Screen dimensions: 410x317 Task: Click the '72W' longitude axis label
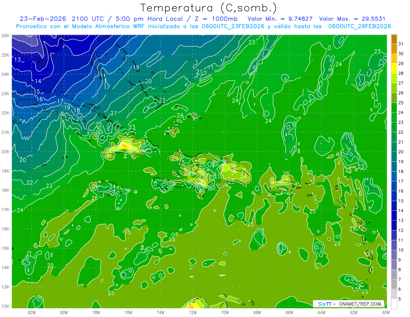193,312
